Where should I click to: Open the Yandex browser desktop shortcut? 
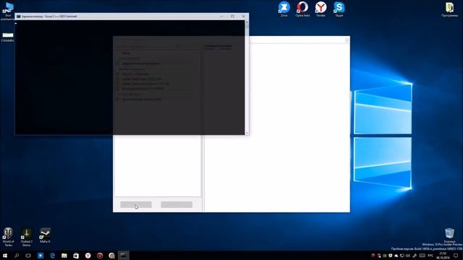coord(320,9)
